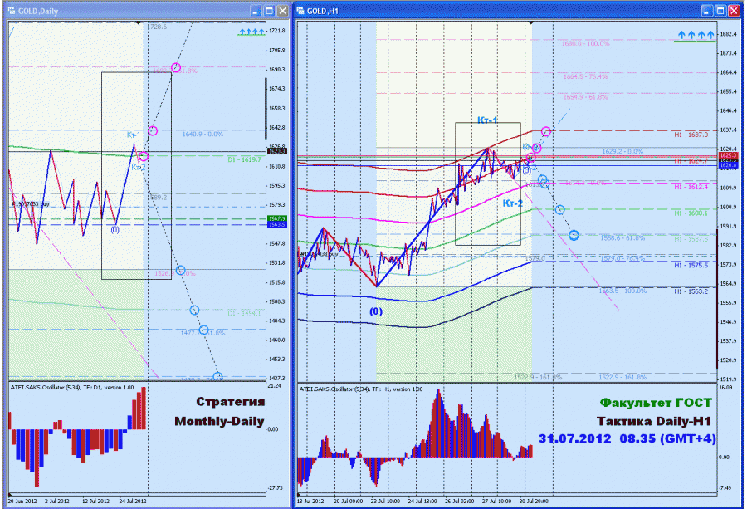Screen dimensions: 747x509
Task: Select the '1654.9 - 61.8%' Fibonacci label
Action: pyautogui.click(x=585, y=97)
